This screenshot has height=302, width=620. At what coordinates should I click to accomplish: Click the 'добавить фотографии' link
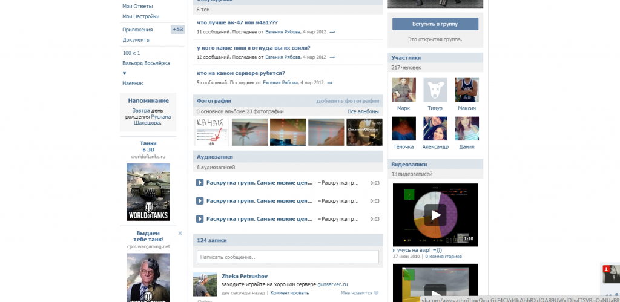click(348, 101)
